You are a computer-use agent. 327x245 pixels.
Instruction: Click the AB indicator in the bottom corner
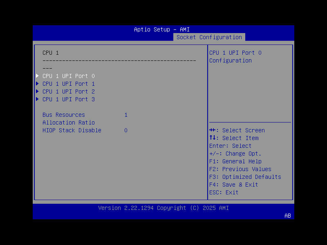click(x=287, y=216)
